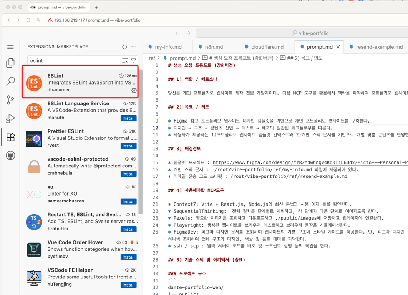Click heading '## 4) 사용해야할 MCP도구'
This screenshot has height=295, width=408.
[x=196, y=191]
